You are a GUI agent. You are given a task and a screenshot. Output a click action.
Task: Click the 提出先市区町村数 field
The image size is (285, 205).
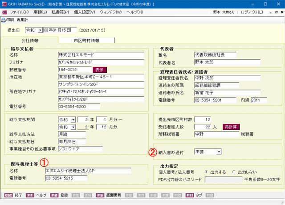point(203,120)
